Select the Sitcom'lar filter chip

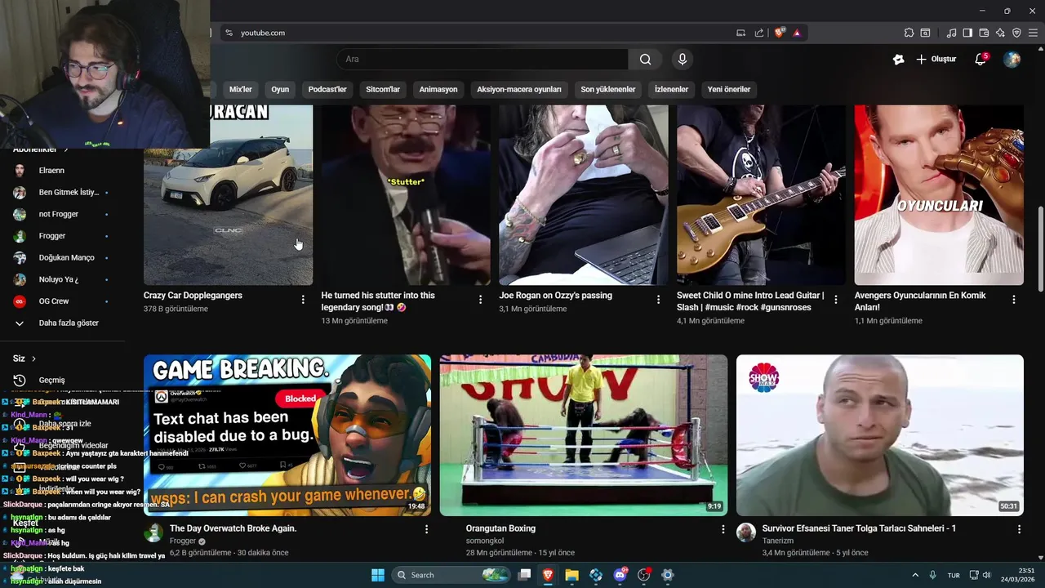point(383,89)
